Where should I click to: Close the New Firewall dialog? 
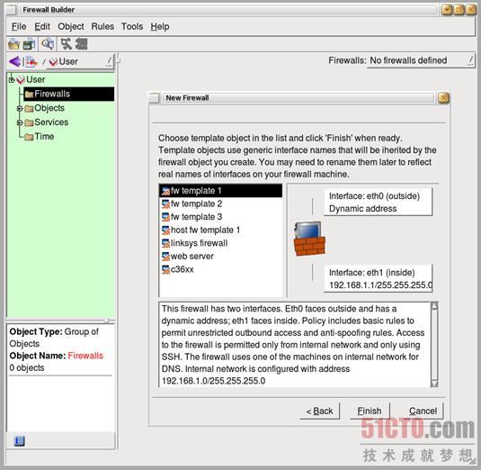443,98
